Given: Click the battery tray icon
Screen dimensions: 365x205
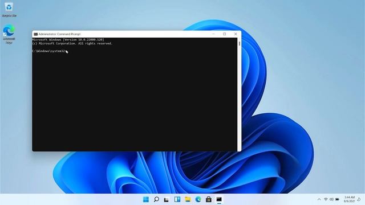Looking at the screenshot, I should (337, 199).
